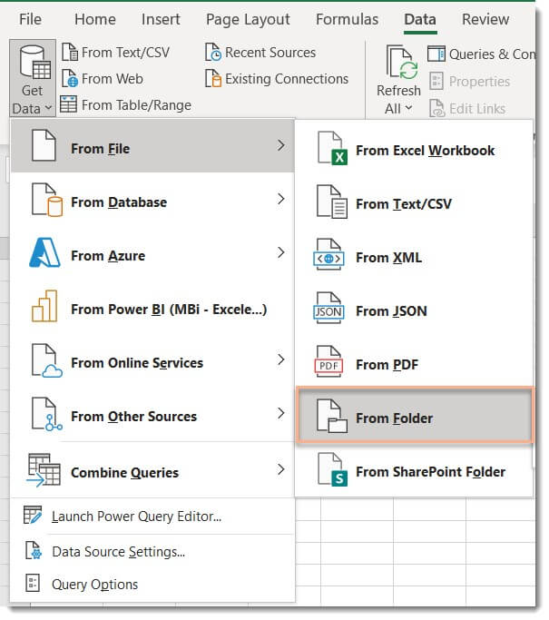Click the Edit Links label text
The image size is (549, 620).
click(477, 109)
